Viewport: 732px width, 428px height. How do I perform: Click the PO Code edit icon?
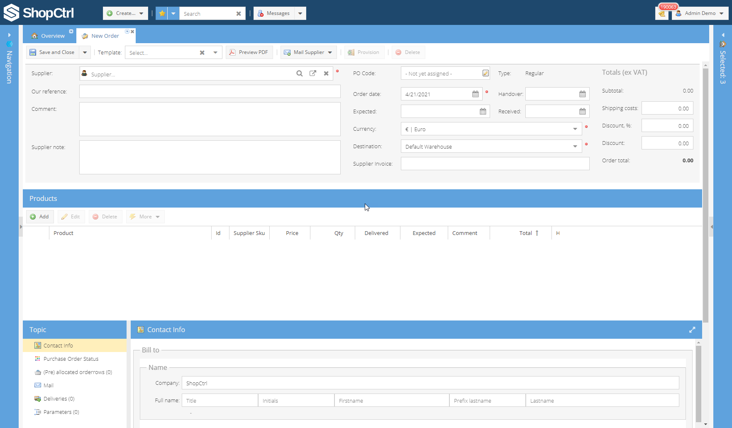click(486, 73)
